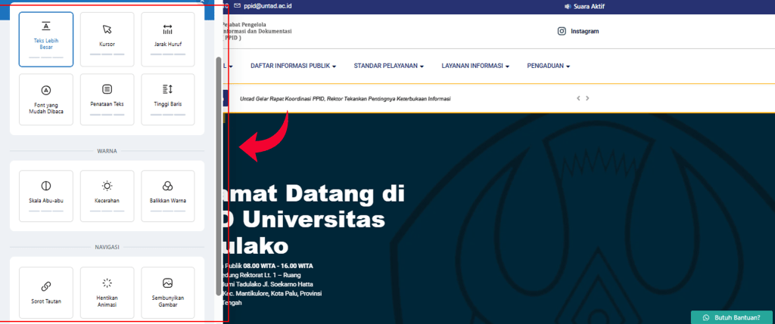The width and height of the screenshot is (775, 324).
Task: Adjust Kecerahan brightness sun icon
Action: 107,186
